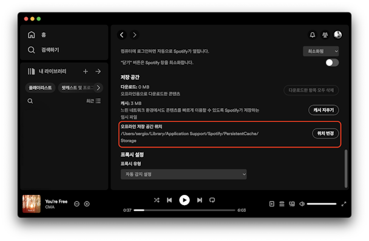This screenshot has width=369, height=241.
Task: Hide this track with minus circle icon
Action: pos(76,204)
